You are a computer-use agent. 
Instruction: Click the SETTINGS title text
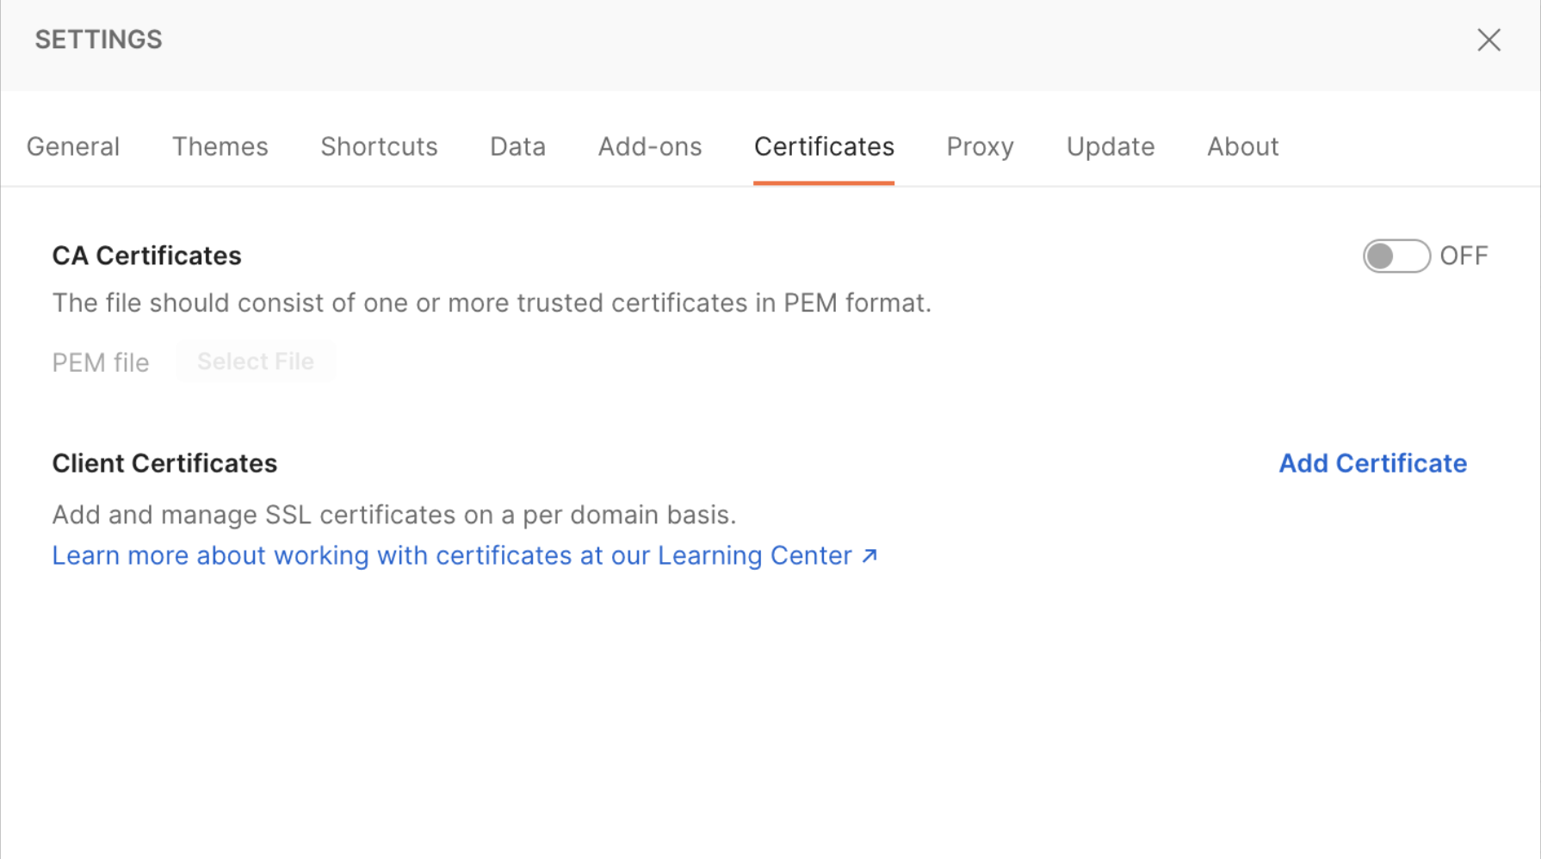[x=98, y=40]
